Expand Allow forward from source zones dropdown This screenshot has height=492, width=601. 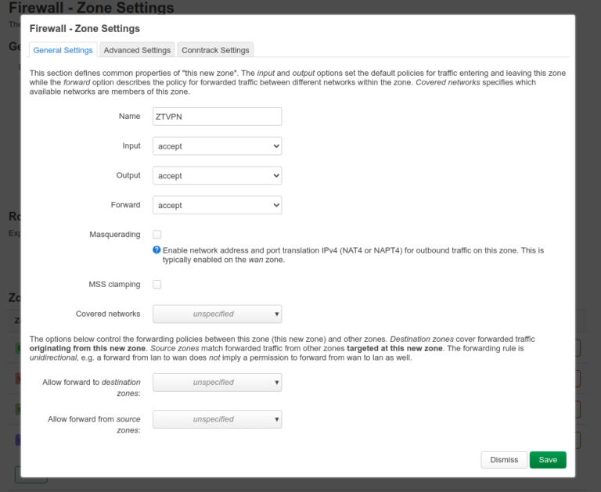(217, 419)
